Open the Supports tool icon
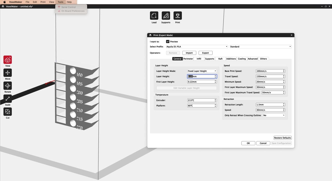Image resolution: width=332 pixels, height=181 pixels. pos(166,16)
